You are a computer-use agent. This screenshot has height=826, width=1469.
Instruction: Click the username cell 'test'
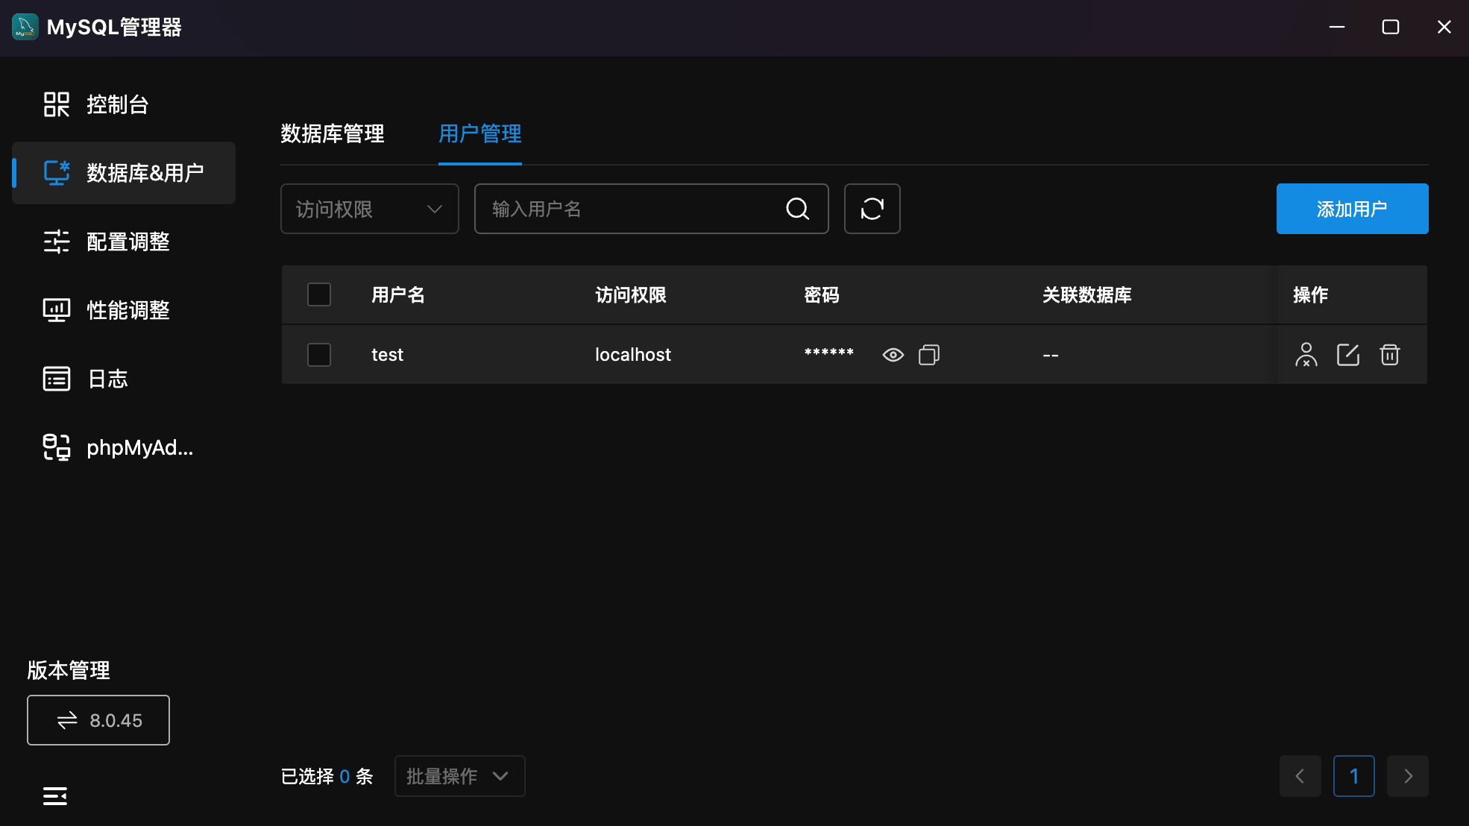click(x=388, y=355)
